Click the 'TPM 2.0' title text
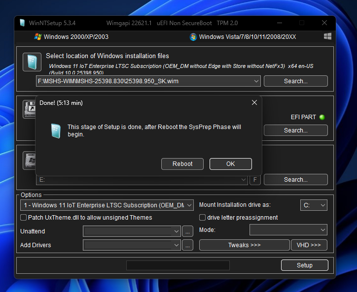 tap(227, 23)
